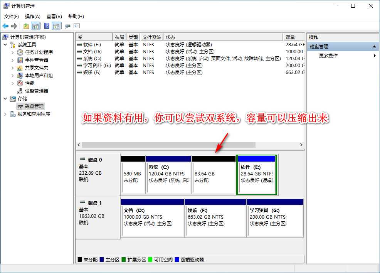Select the 性能 icon
Screen dimensions: 380x273
[20, 83]
